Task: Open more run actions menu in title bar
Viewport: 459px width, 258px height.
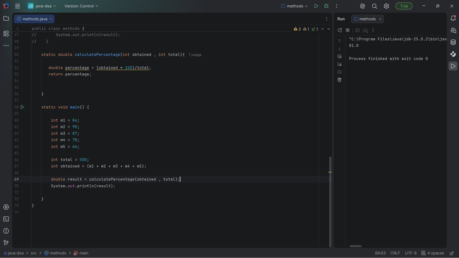Action: [337, 6]
